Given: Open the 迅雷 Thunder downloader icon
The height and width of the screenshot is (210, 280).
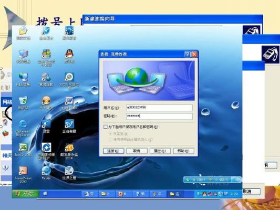Looking at the screenshot, I should (x=46, y=126).
